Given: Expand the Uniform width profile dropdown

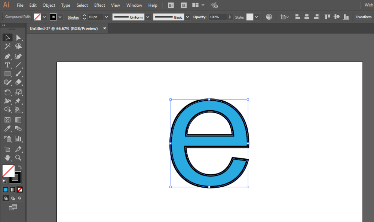Looking at the screenshot, I should tap(148, 17).
